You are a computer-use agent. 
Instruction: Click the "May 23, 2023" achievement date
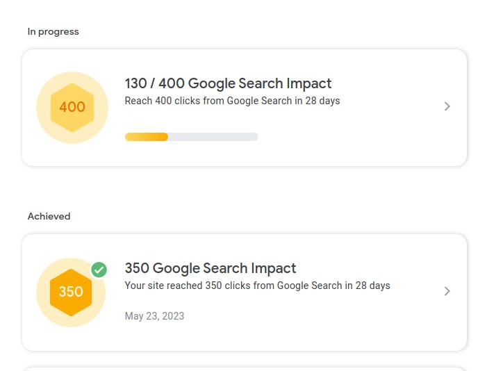pos(154,316)
